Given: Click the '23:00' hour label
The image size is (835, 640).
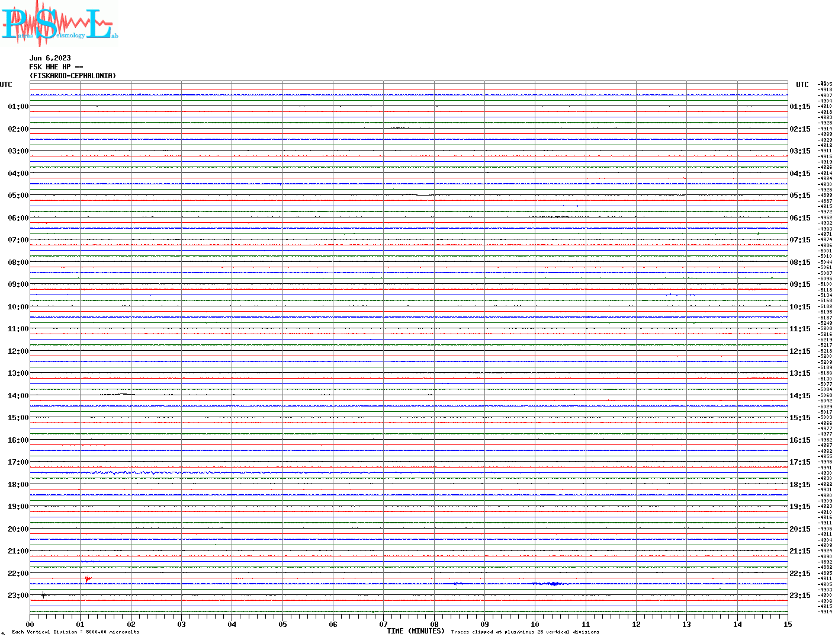Looking at the screenshot, I should pyautogui.click(x=18, y=596).
